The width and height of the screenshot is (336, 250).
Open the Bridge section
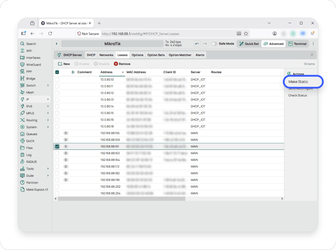[x=28, y=78]
